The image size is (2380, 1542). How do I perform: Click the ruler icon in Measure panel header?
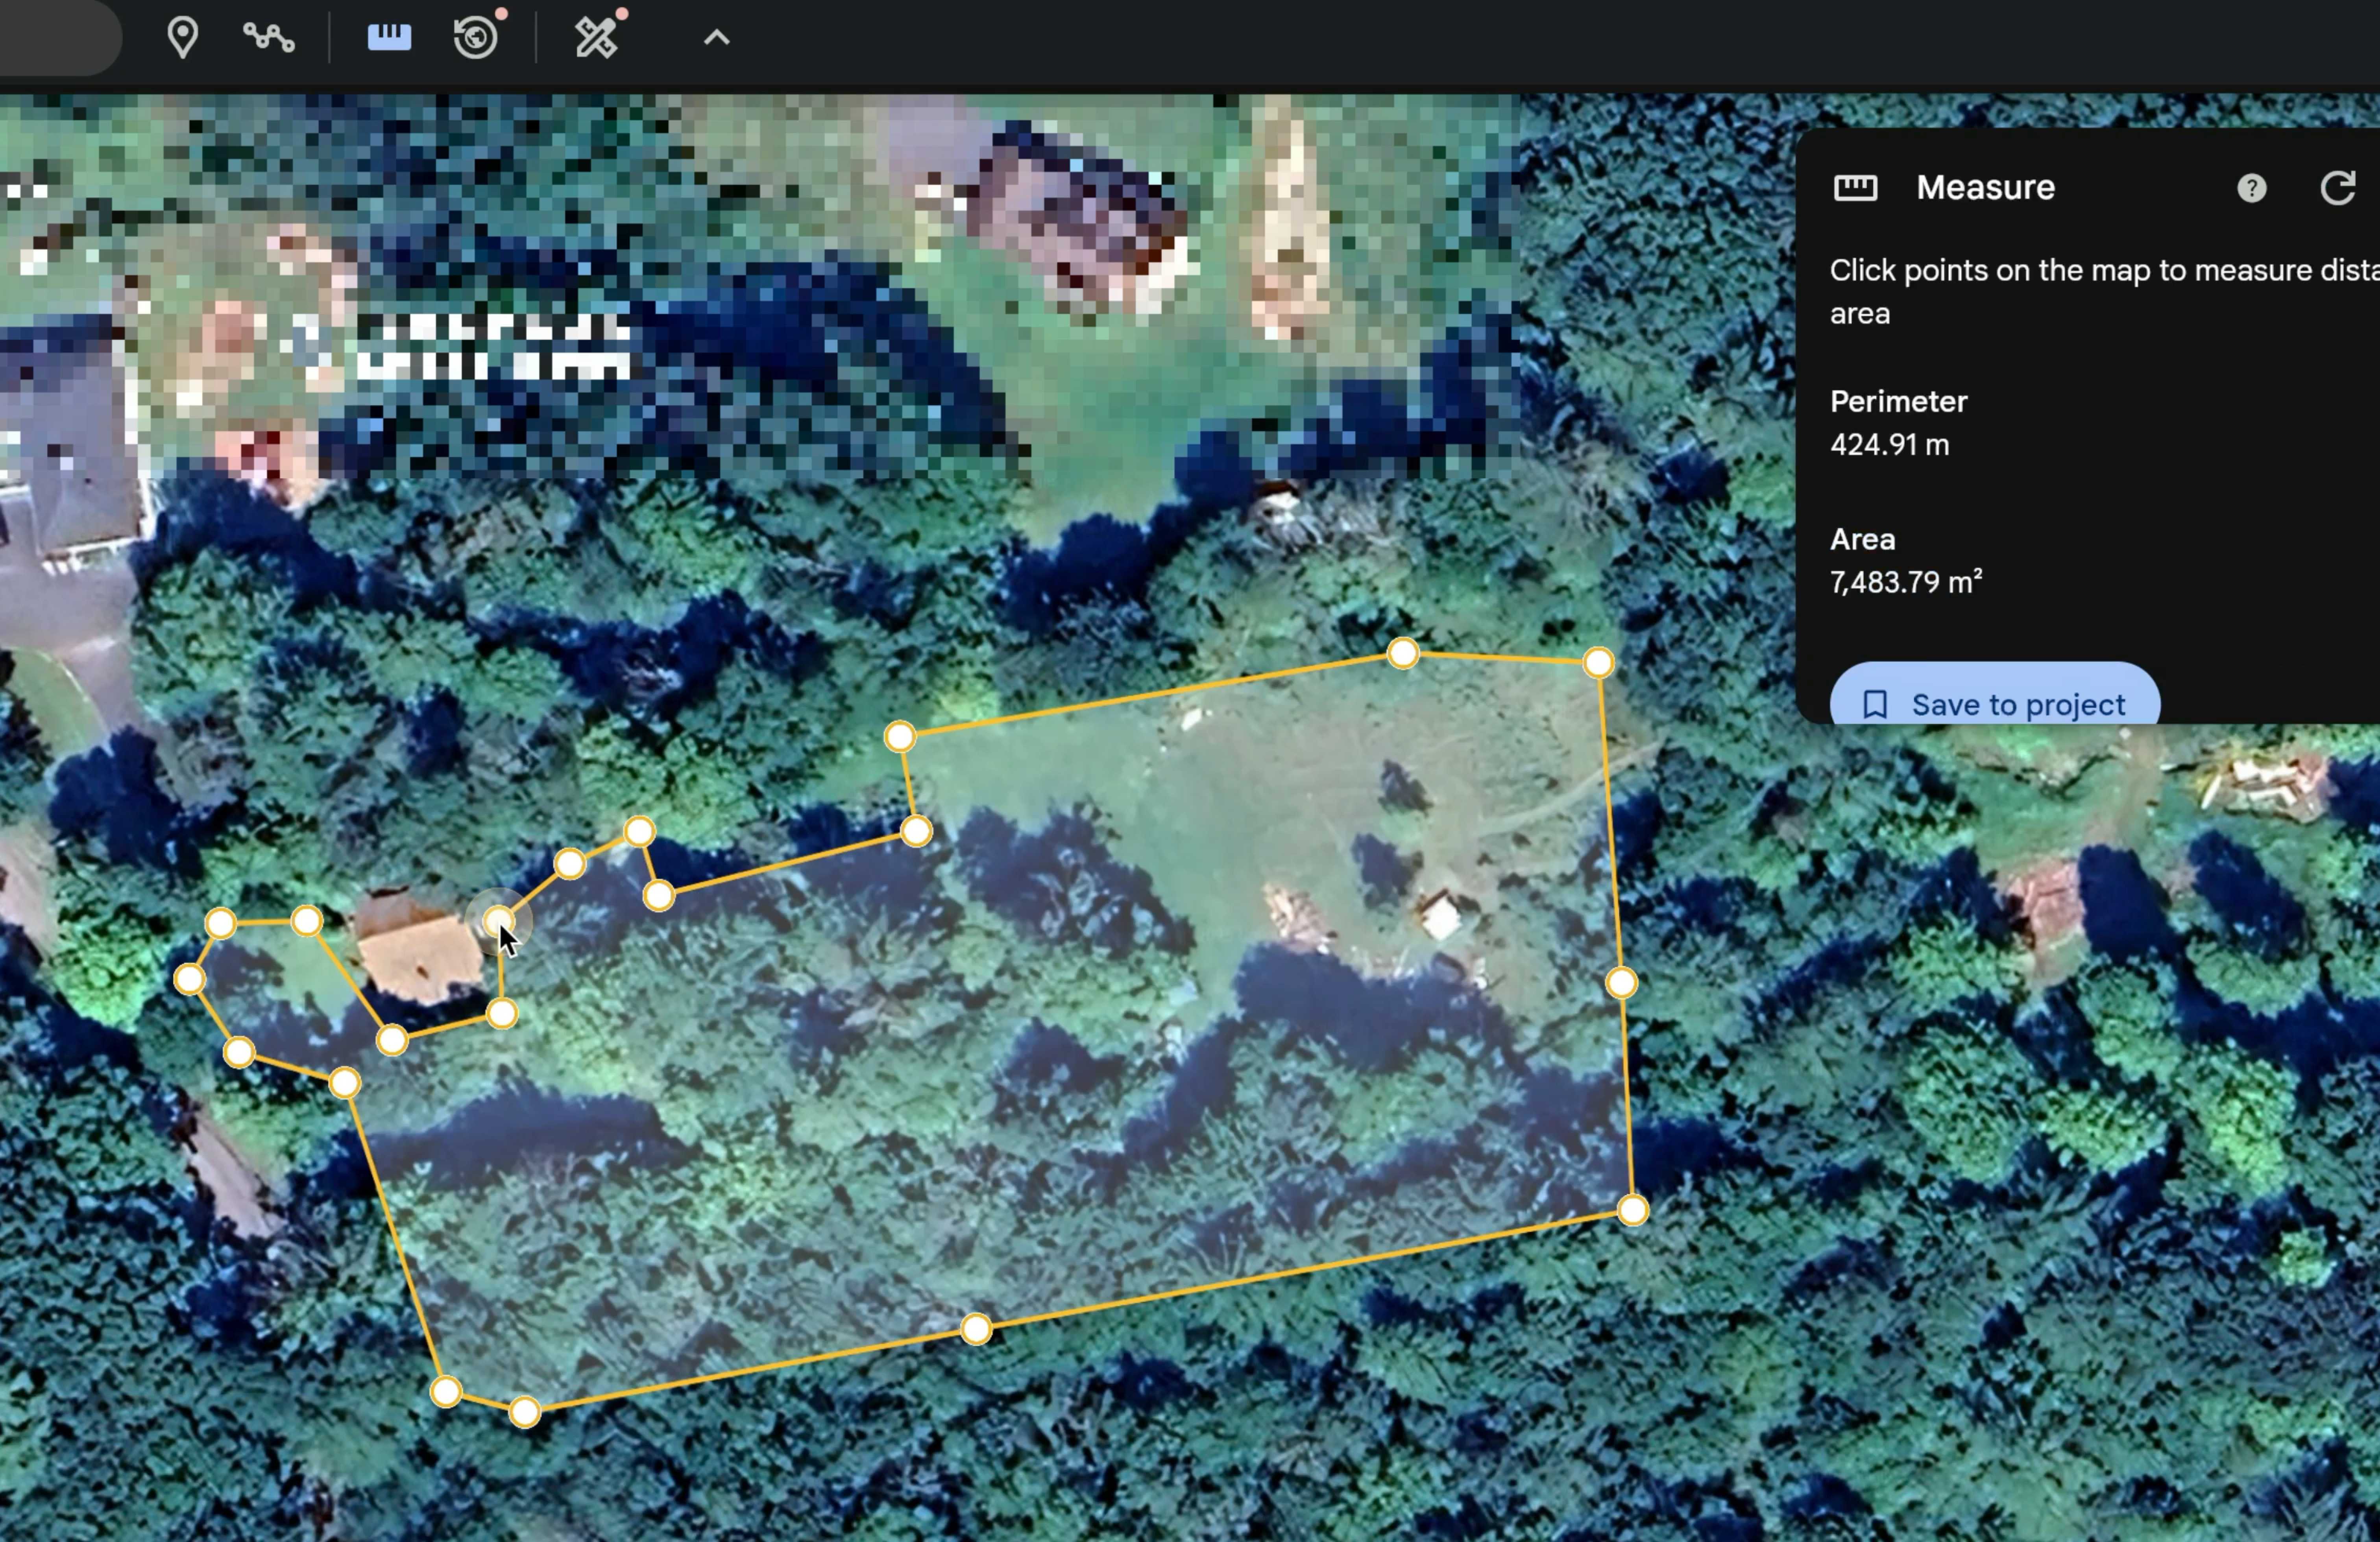(x=1855, y=188)
